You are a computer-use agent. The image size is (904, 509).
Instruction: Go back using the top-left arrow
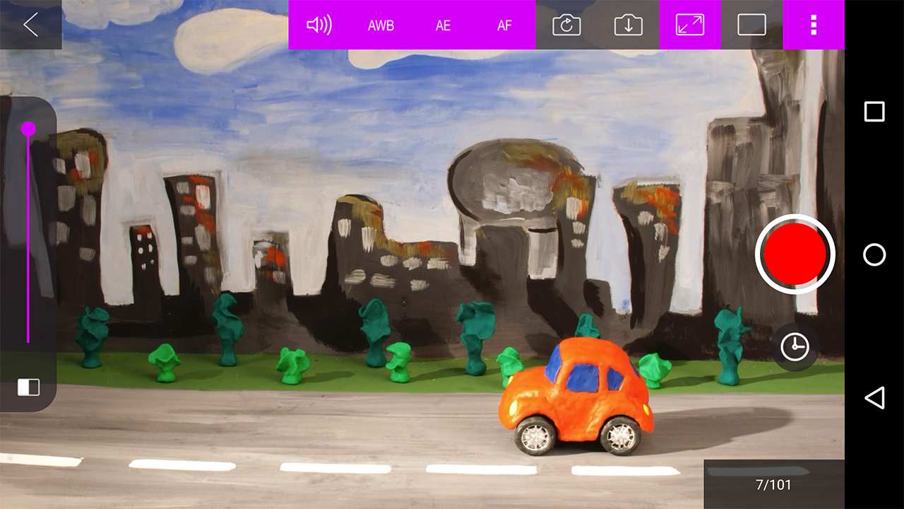(30, 25)
